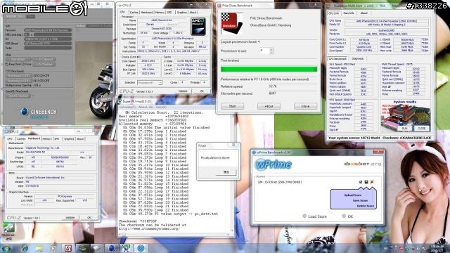Click the green progress bar in Fritz Chess
Image resolution: width=450 pixels, height=253 pixels.
point(269,69)
